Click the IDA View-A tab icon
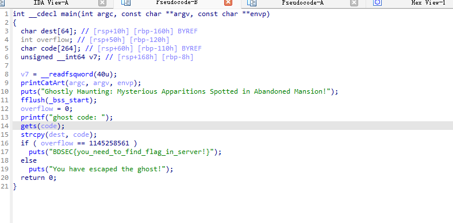 pyautogui.click(x=2, y=3)
